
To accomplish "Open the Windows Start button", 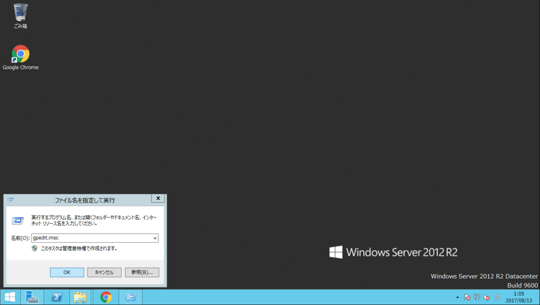I will (10, 297).
